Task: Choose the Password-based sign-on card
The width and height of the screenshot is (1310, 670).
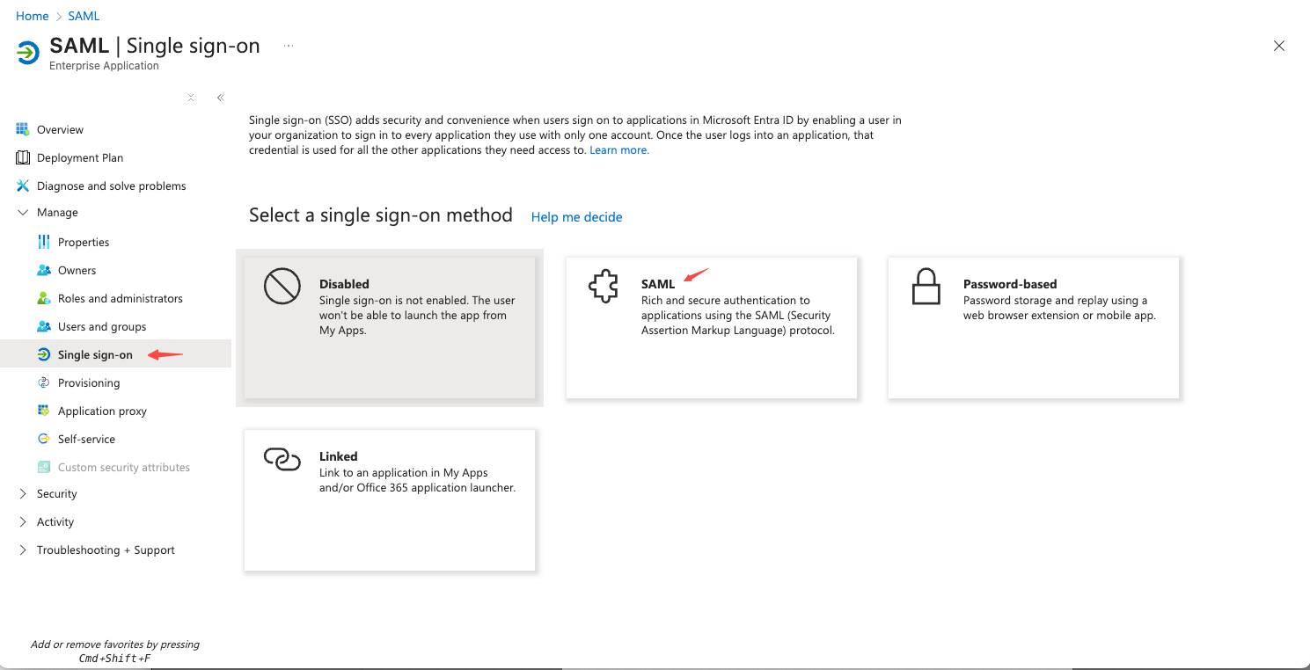Action: click(x=1033, y=327)
